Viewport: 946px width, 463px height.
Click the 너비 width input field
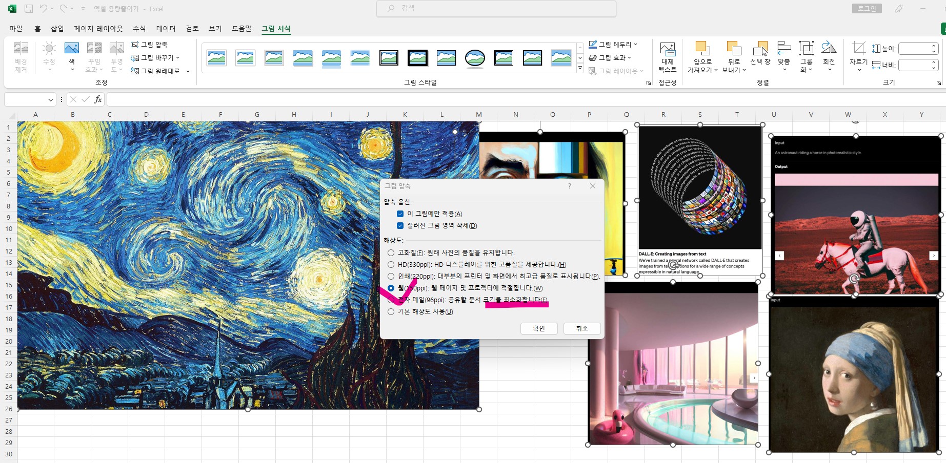[914, 65]
